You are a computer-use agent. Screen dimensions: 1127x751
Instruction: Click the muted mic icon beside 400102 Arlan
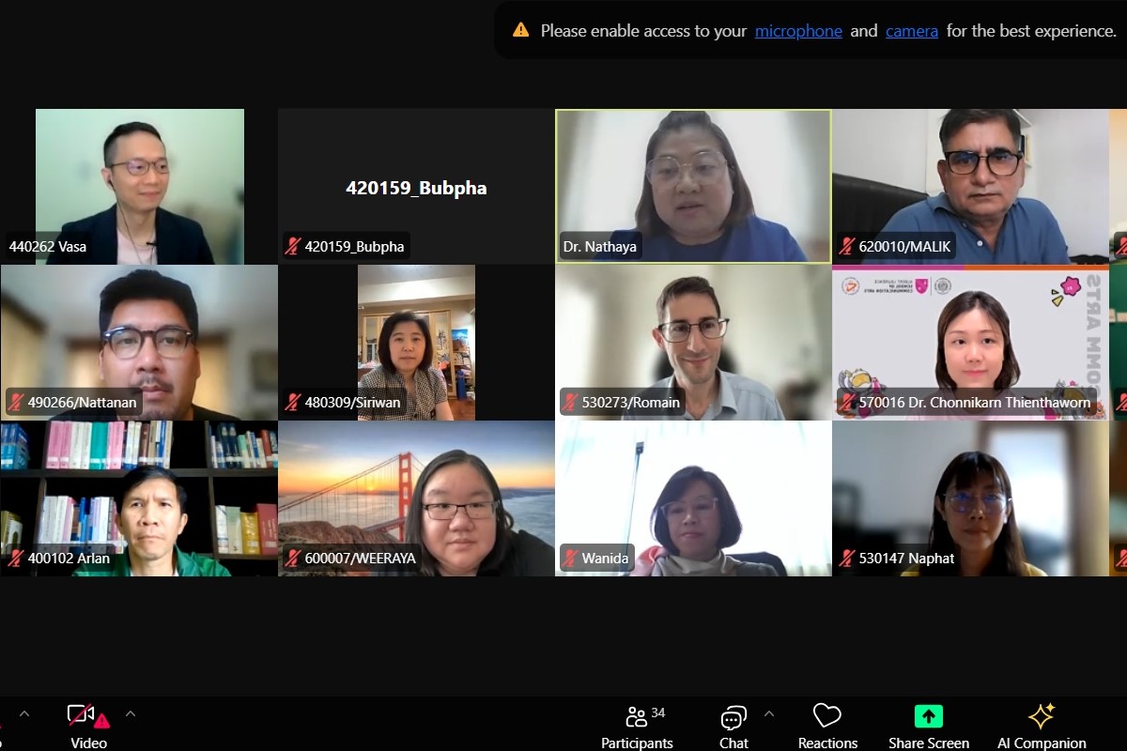15,559
